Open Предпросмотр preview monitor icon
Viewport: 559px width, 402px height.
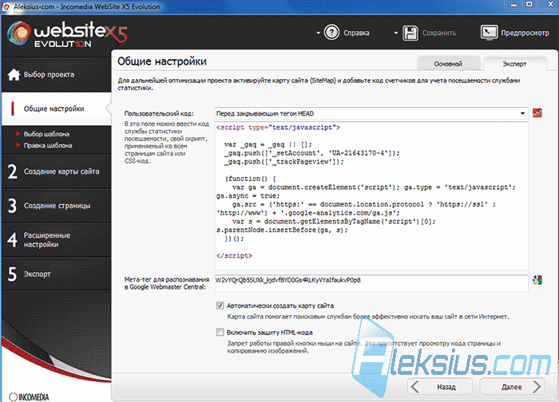489,33
